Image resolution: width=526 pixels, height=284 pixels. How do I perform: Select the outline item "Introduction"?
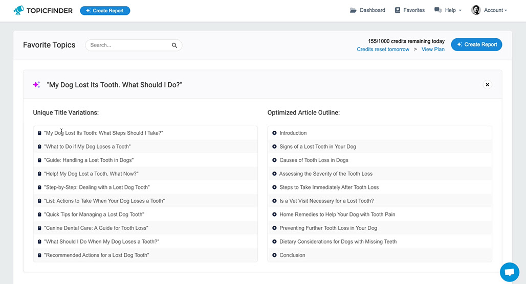tap(293, 133)
